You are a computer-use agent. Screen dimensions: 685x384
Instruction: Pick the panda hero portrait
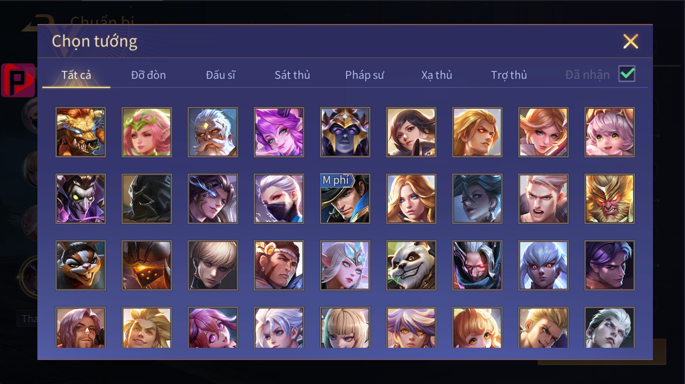click(x=411, y=265)
